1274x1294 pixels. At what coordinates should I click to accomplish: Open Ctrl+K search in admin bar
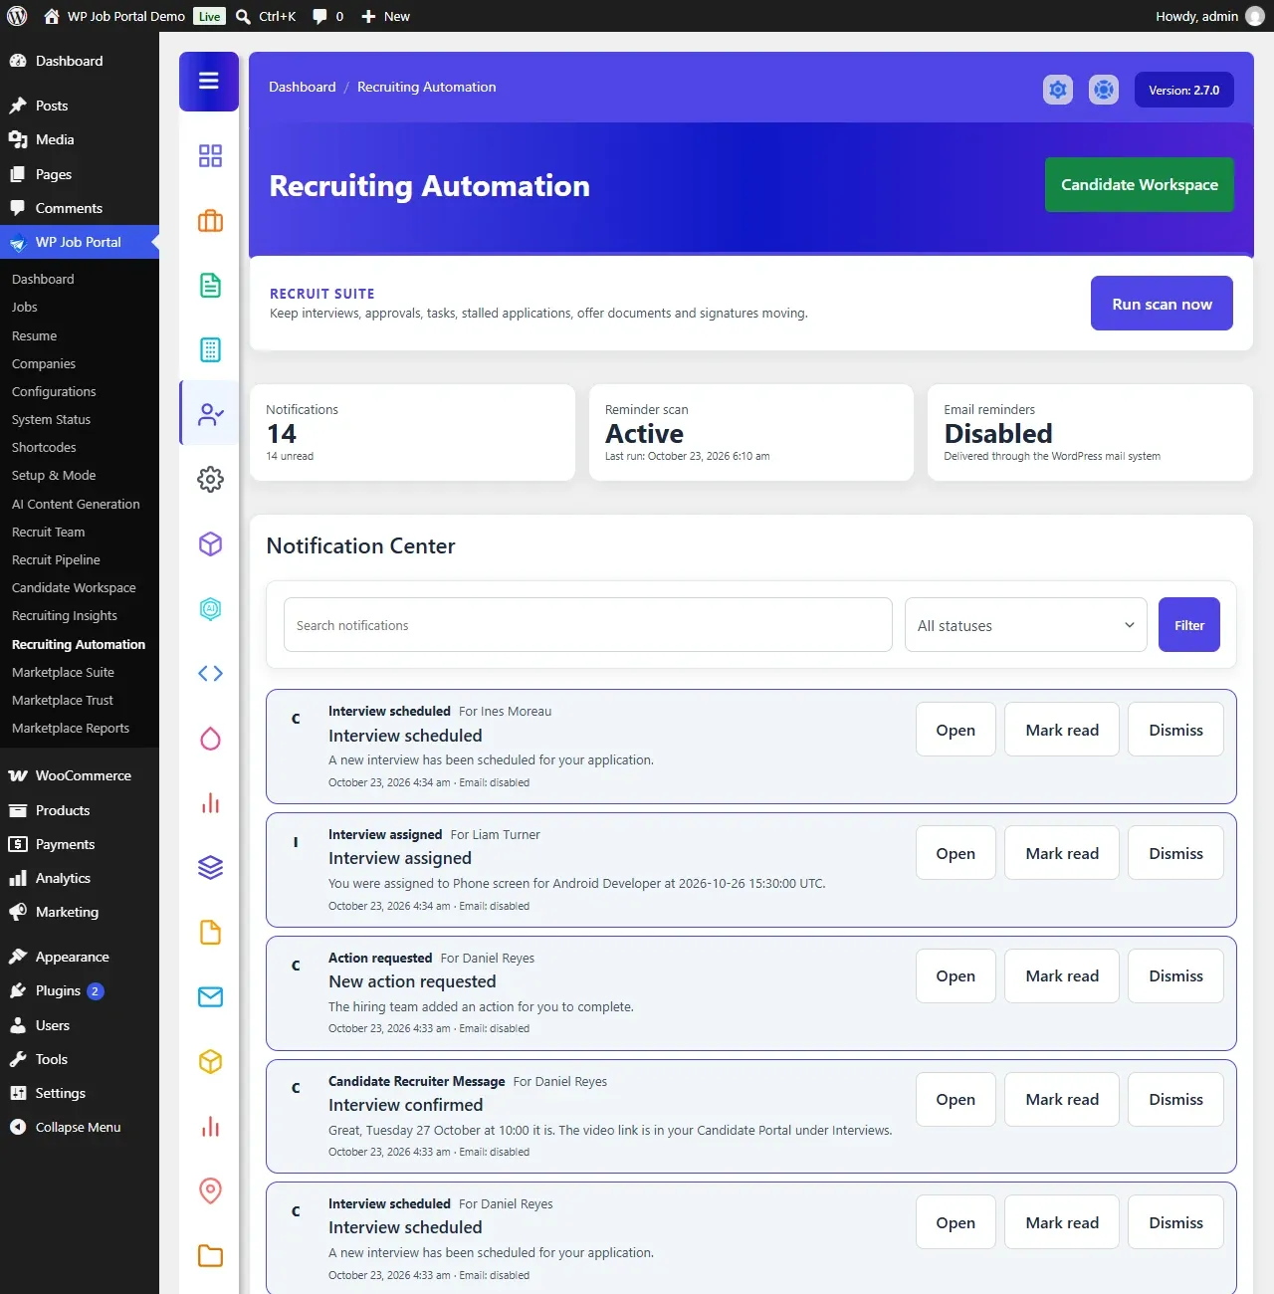[266, 16]
